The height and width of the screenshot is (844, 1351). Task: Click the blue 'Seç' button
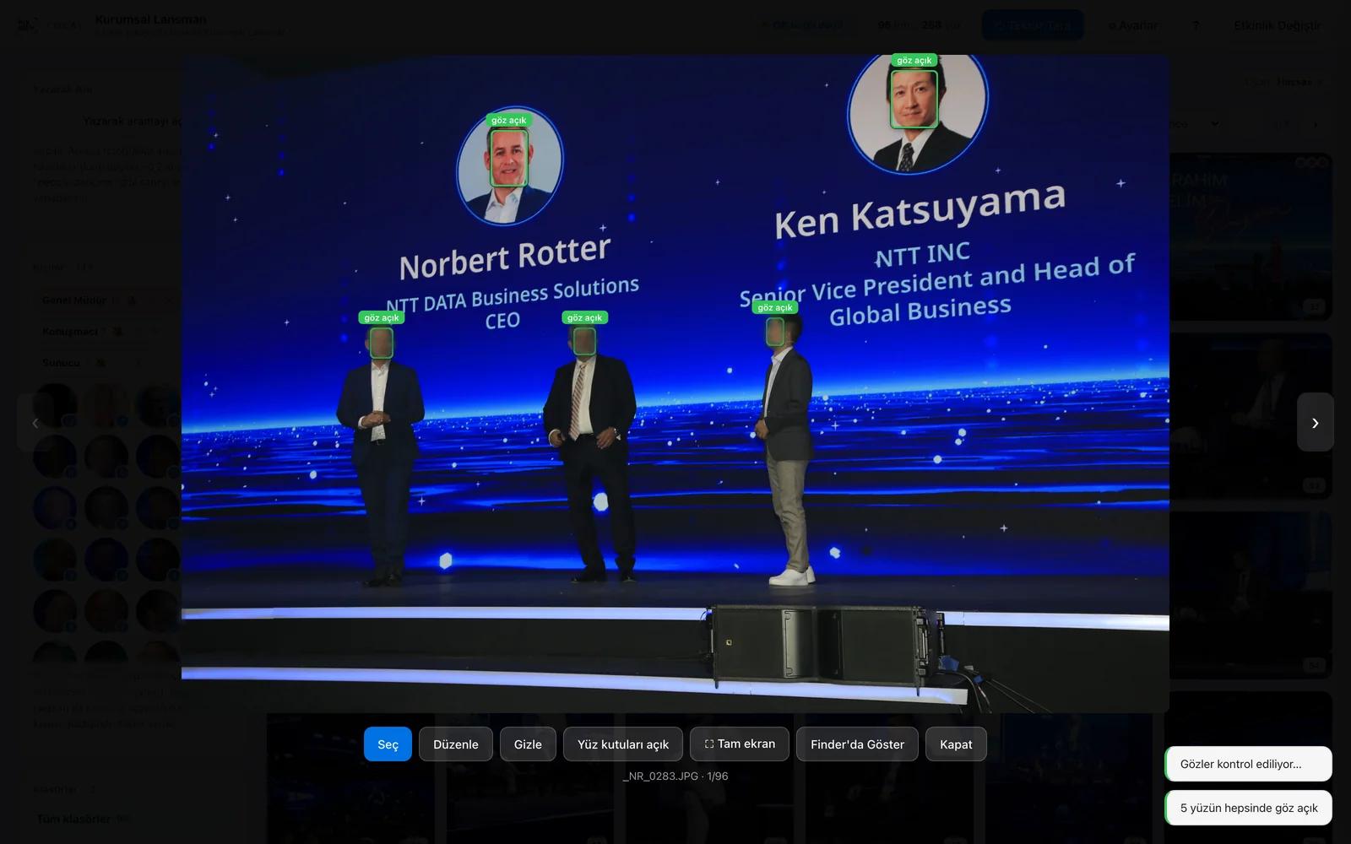(x=388, y=744)
